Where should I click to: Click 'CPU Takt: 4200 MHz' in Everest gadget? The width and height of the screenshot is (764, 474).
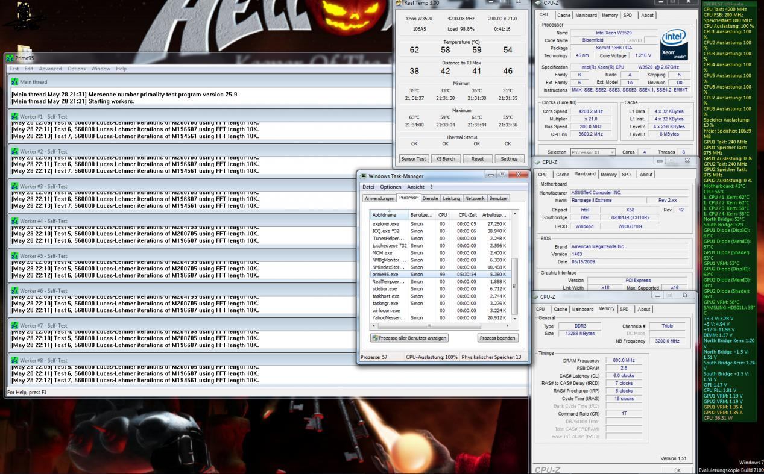[x=725, y=10]
